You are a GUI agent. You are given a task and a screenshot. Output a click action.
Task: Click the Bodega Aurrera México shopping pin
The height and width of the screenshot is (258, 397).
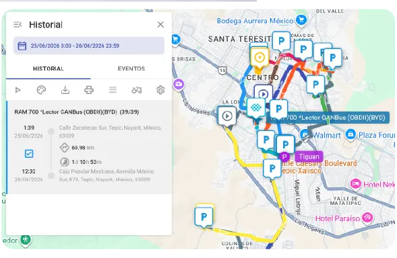[301, 19]
